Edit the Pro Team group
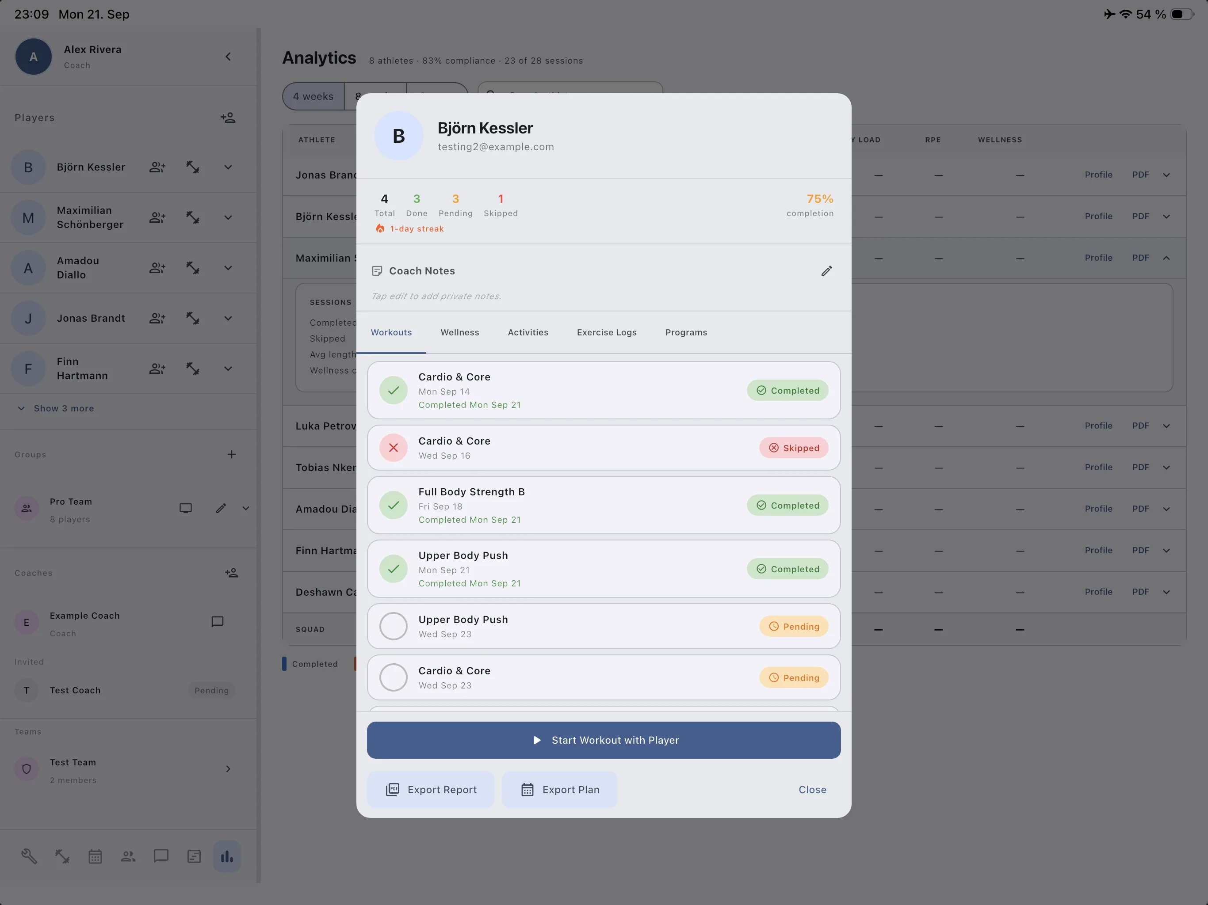1208x905 pixels. pos(221,508)
